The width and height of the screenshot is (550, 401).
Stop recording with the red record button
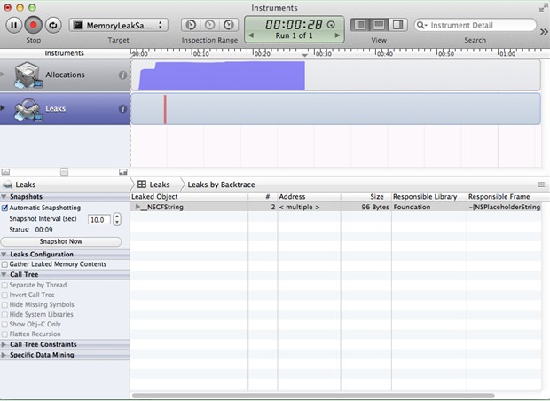point(34,25)
